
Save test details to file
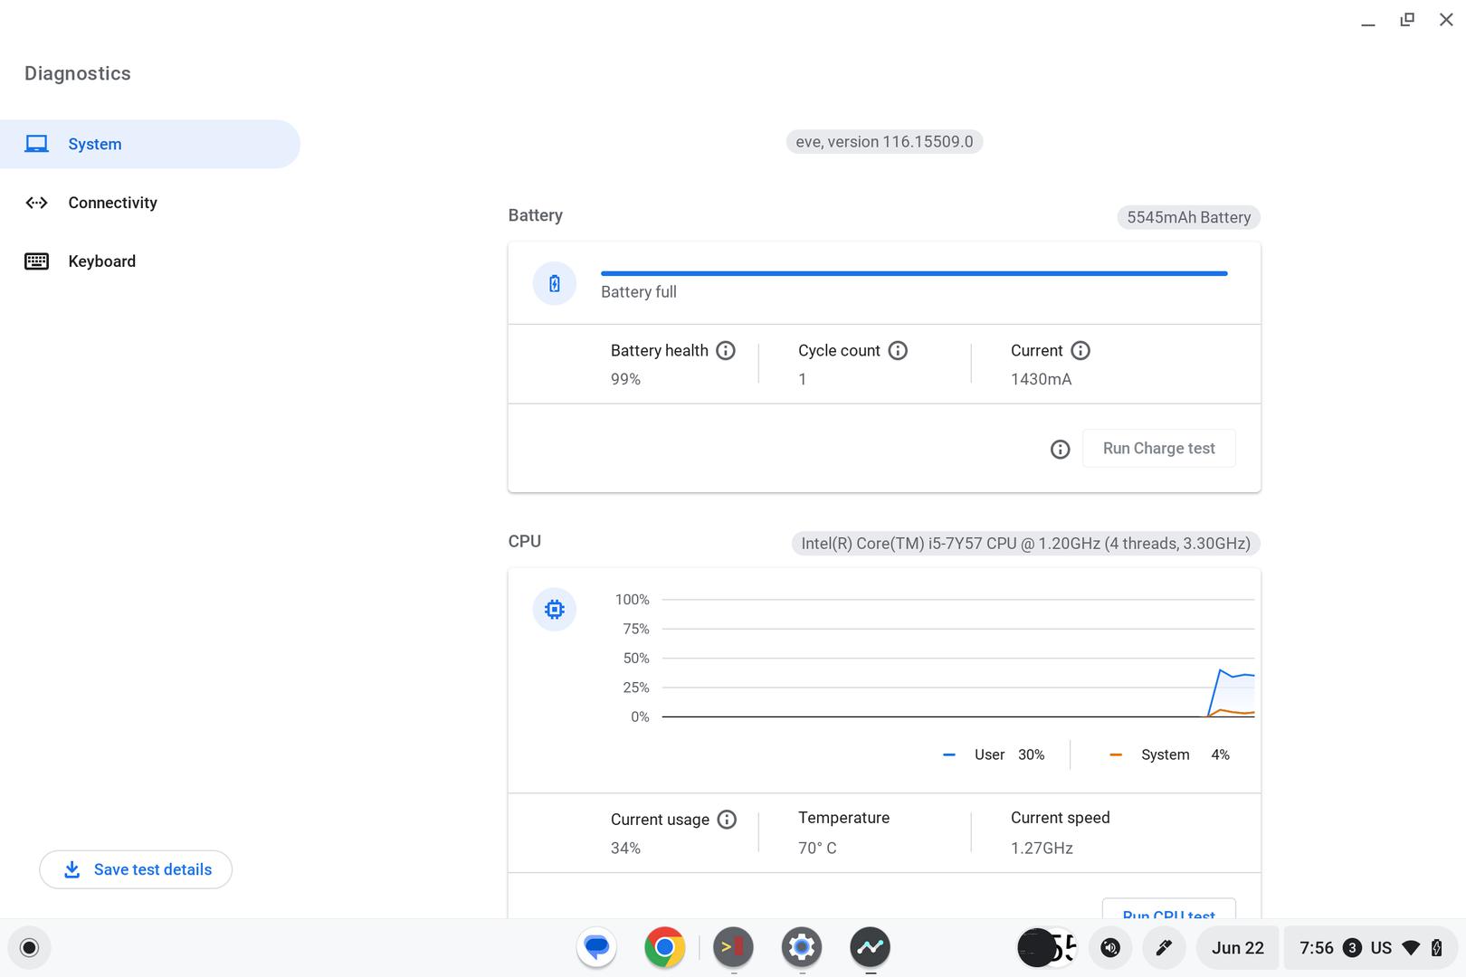point(136,869)
